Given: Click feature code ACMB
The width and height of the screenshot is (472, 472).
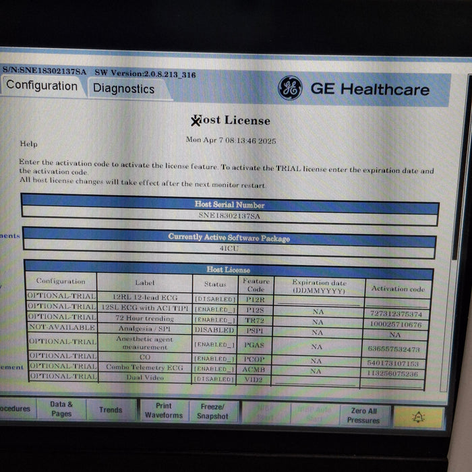Looking at the screenshot, I should (x=254, y=370).
